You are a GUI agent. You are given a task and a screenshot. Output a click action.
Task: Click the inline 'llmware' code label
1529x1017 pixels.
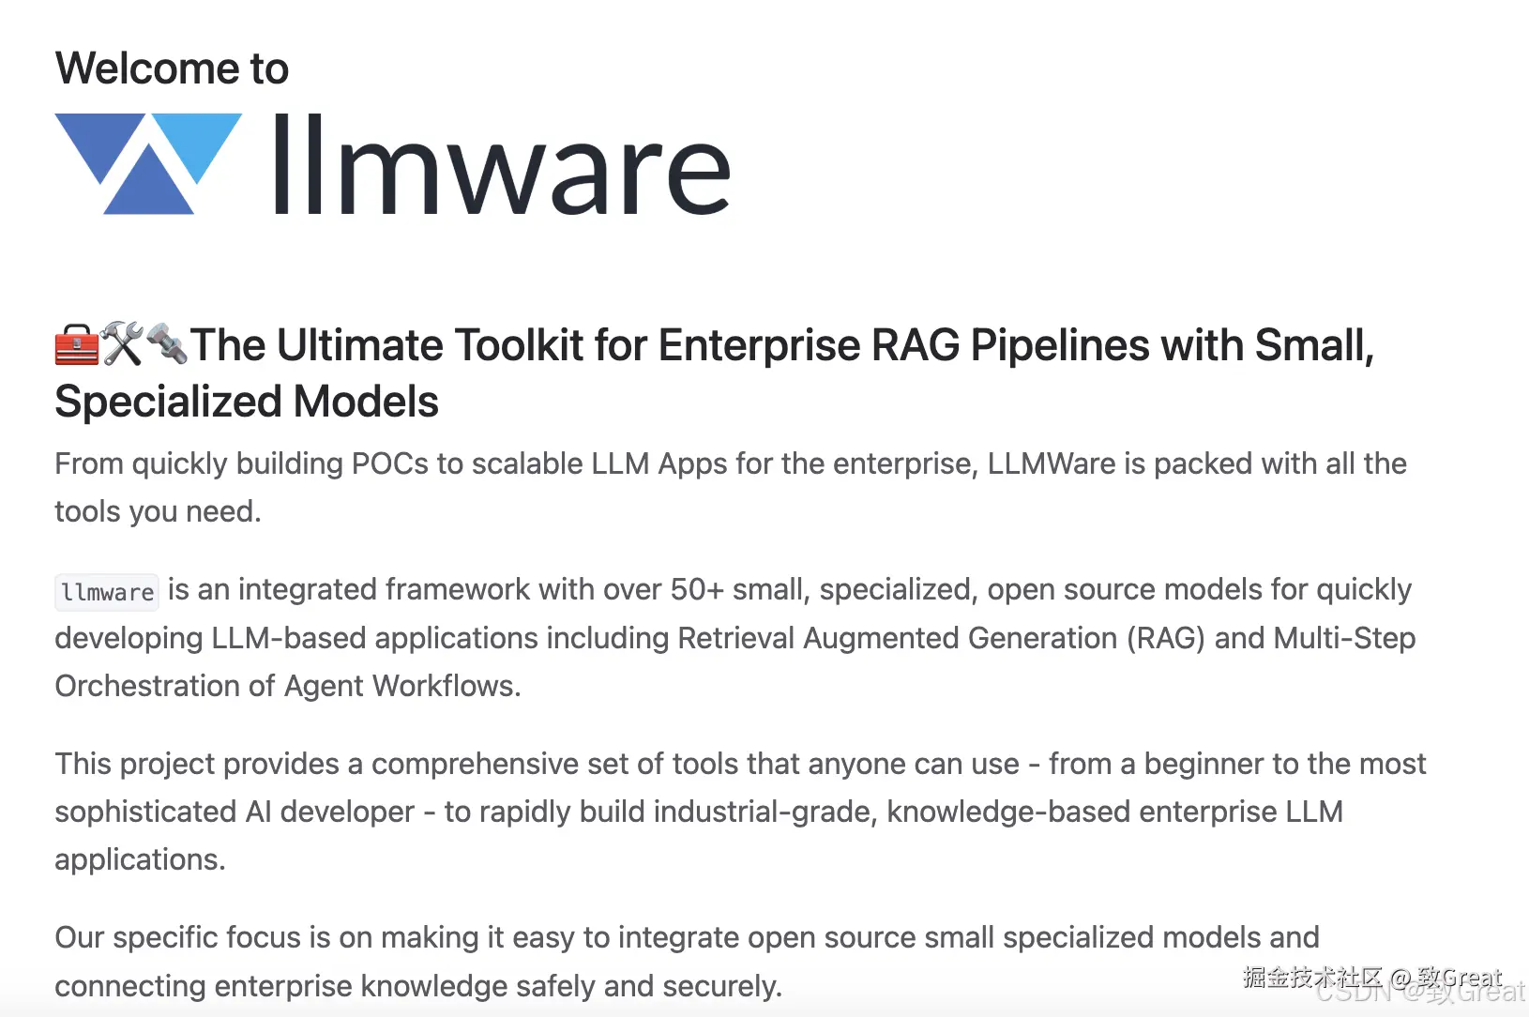[x=107, y=592]
